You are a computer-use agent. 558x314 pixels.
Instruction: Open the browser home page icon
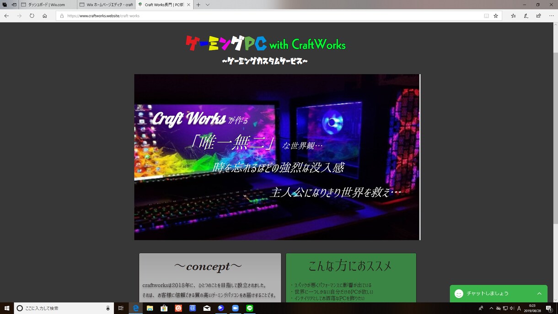[45, 16]
